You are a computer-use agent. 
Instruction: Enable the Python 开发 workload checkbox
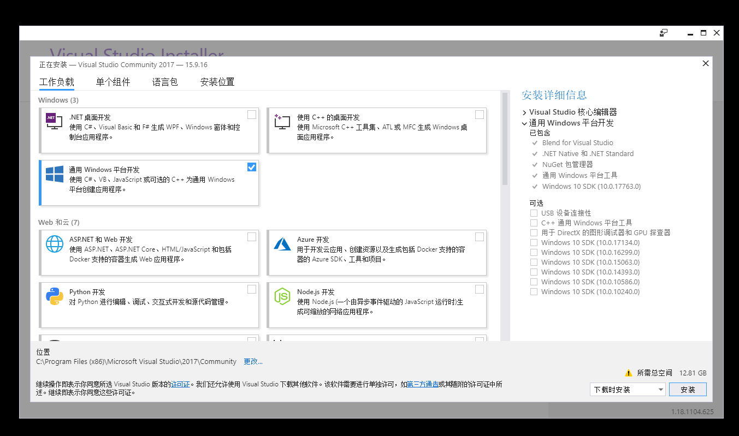coord(252,289)
